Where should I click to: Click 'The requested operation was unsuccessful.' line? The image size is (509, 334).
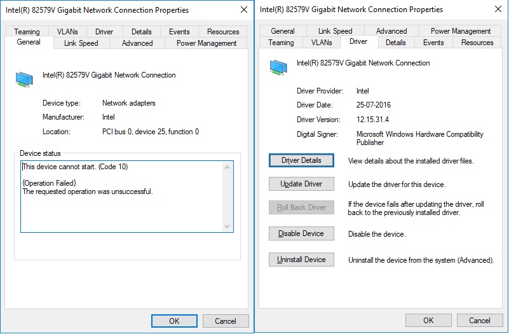tap(88, 191)
